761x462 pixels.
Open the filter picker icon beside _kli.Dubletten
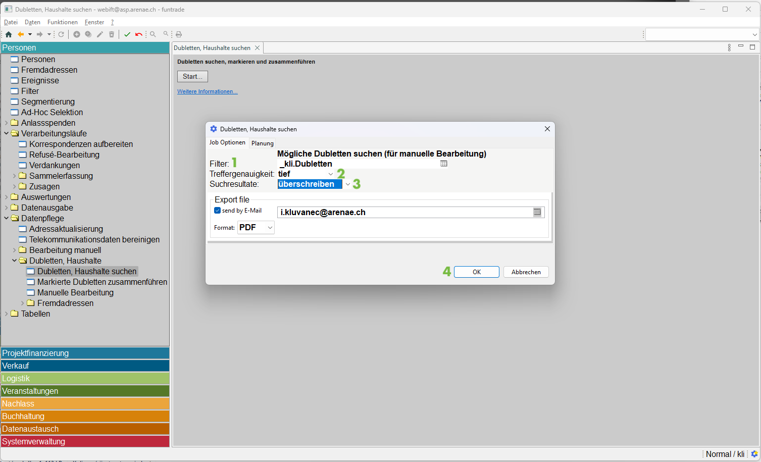pos(443,164)
